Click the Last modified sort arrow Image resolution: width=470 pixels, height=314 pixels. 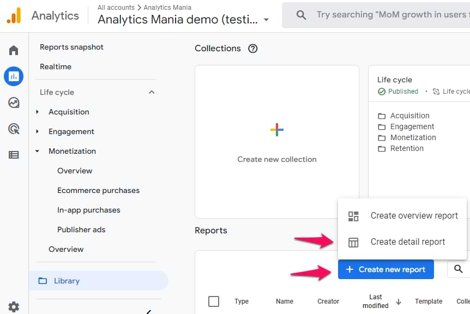399,301
